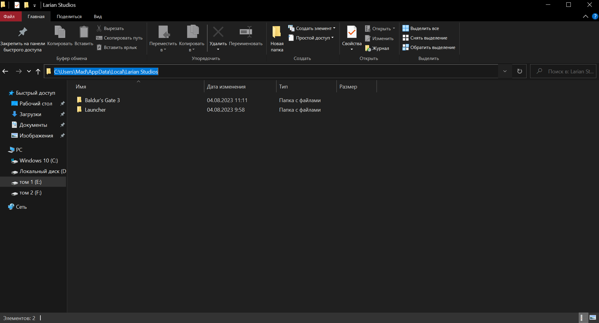The width and height of the screenshot is (599, 323).
Task: Click Выделить все (Select all)
Action: 421,28
